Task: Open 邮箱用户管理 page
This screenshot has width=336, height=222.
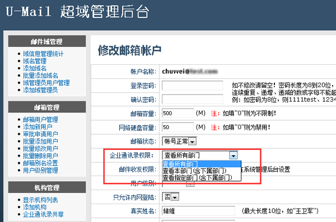Action: (x=40, y=120)
